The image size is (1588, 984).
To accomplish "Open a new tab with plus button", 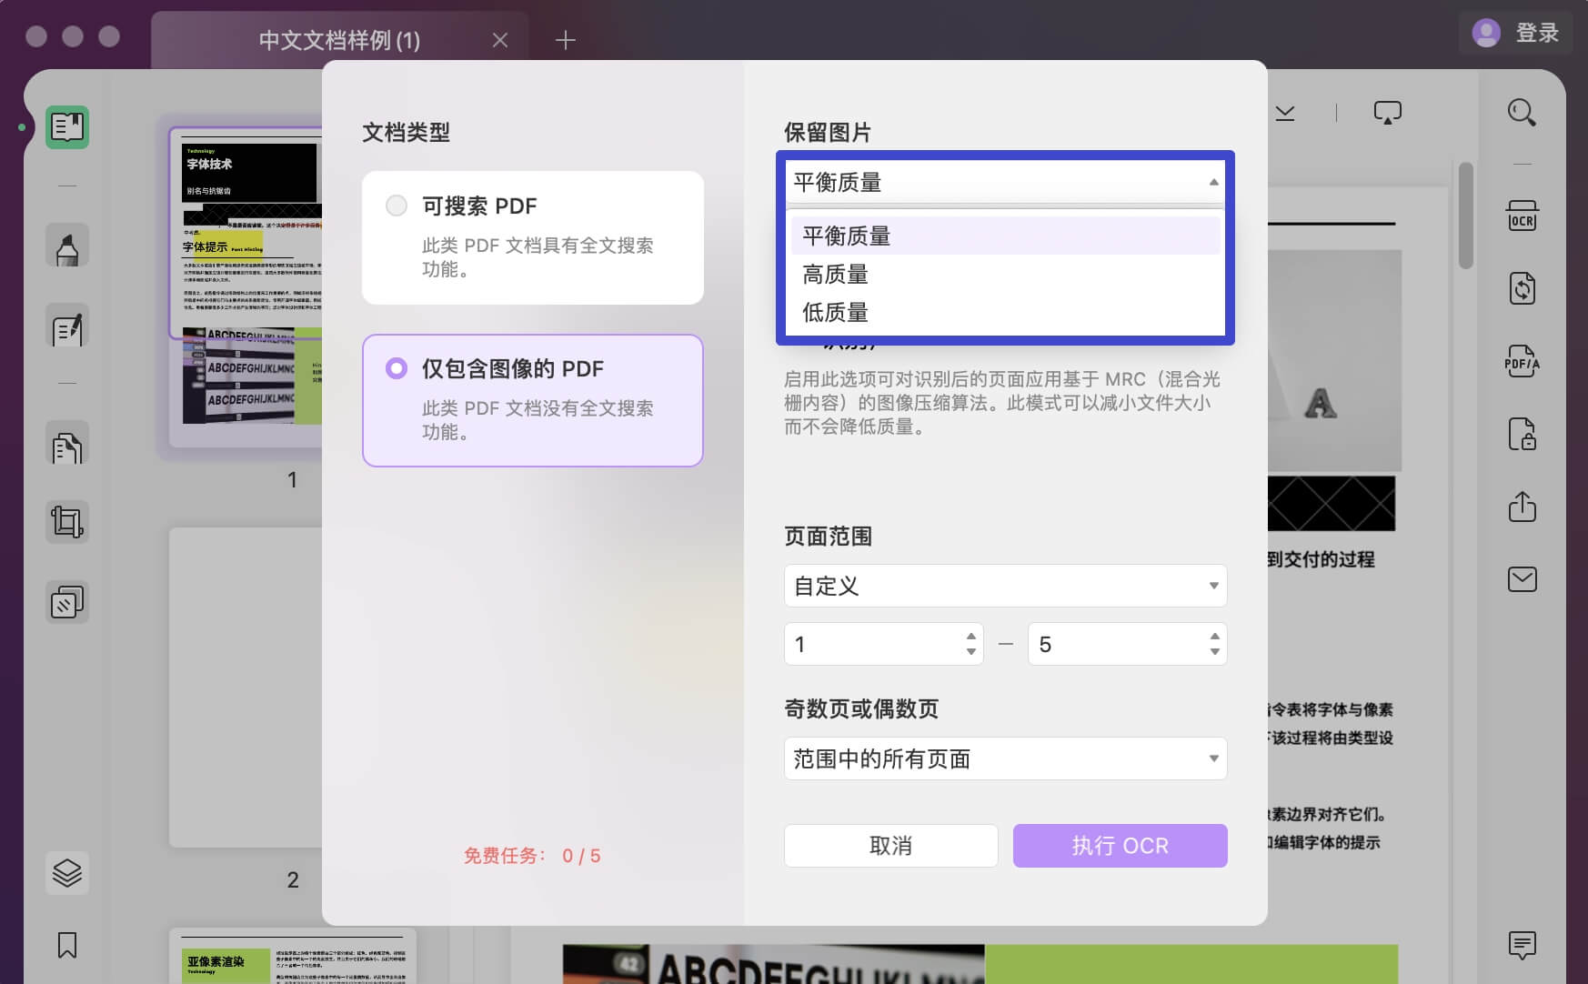I will click(x=566, y=40).
